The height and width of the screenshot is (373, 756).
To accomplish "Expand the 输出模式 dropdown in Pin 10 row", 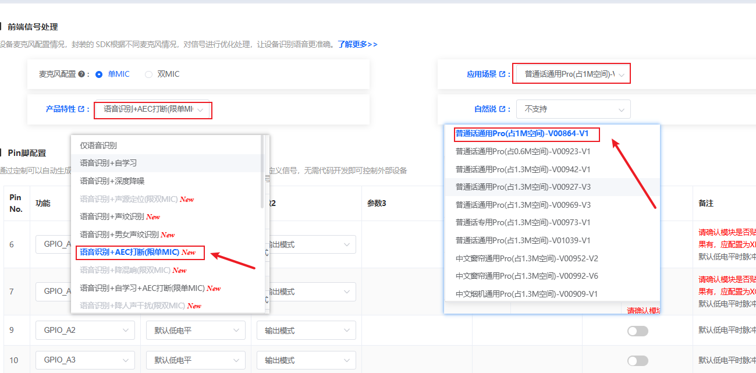I will click(x=306, y=360).
